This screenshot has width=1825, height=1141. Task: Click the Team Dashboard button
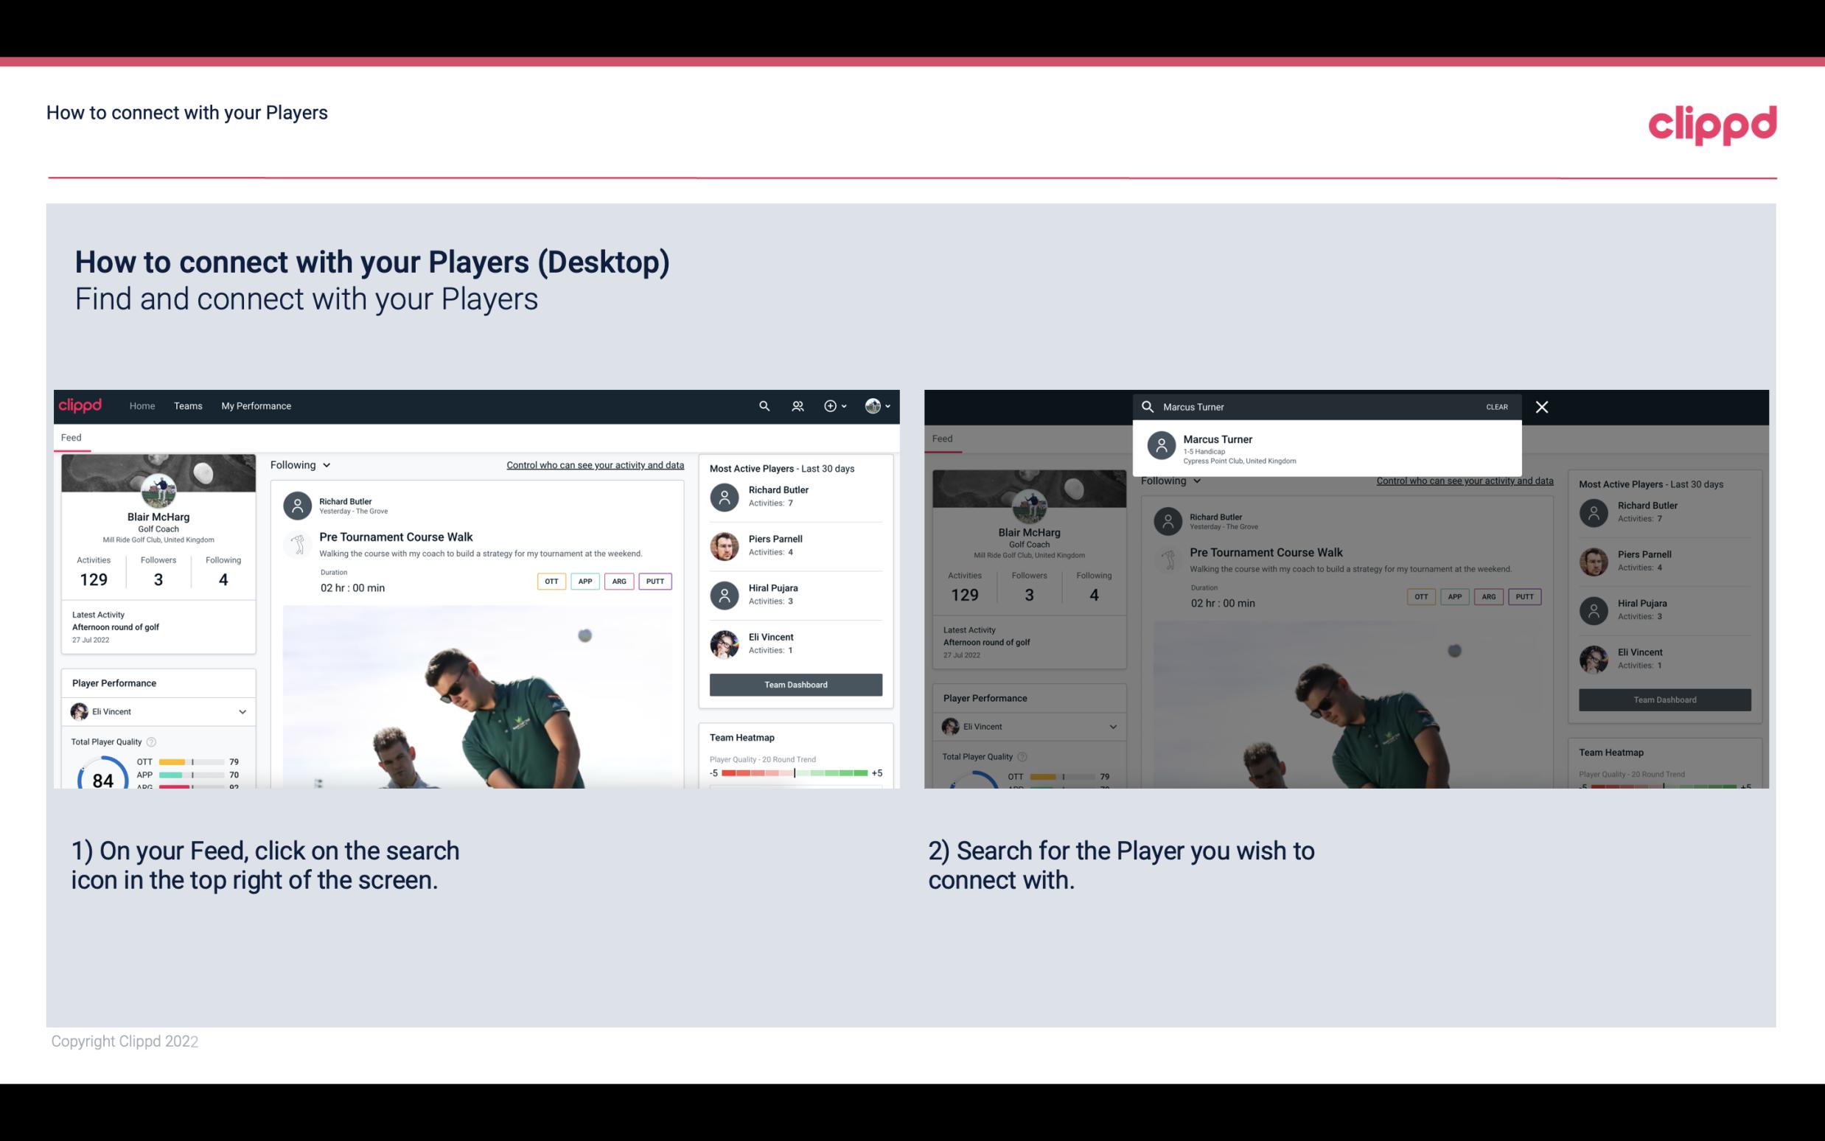click(795, 683)
